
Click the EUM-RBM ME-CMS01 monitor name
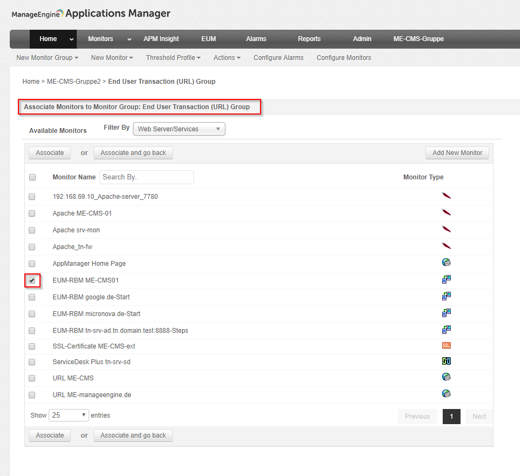click(x=85, y=280)
